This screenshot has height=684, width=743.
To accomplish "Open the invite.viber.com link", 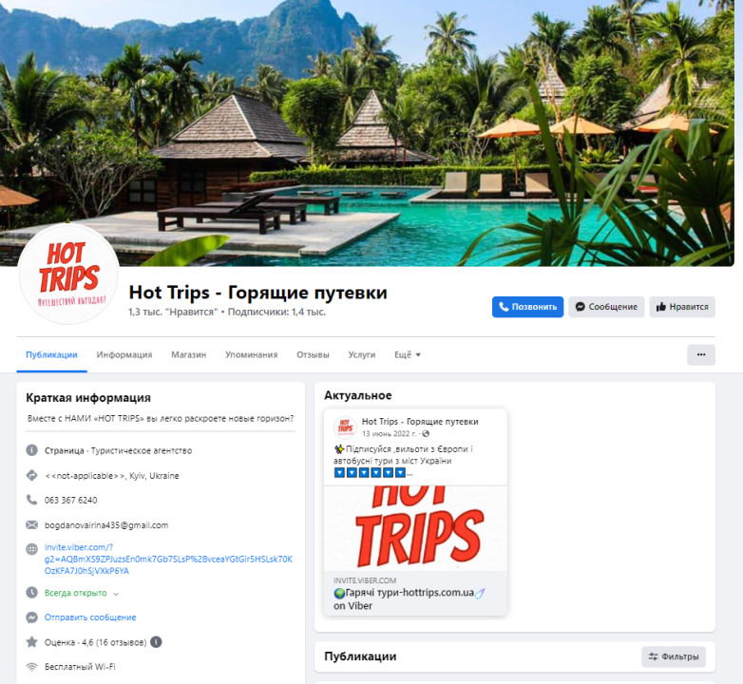I will point(168,559).
